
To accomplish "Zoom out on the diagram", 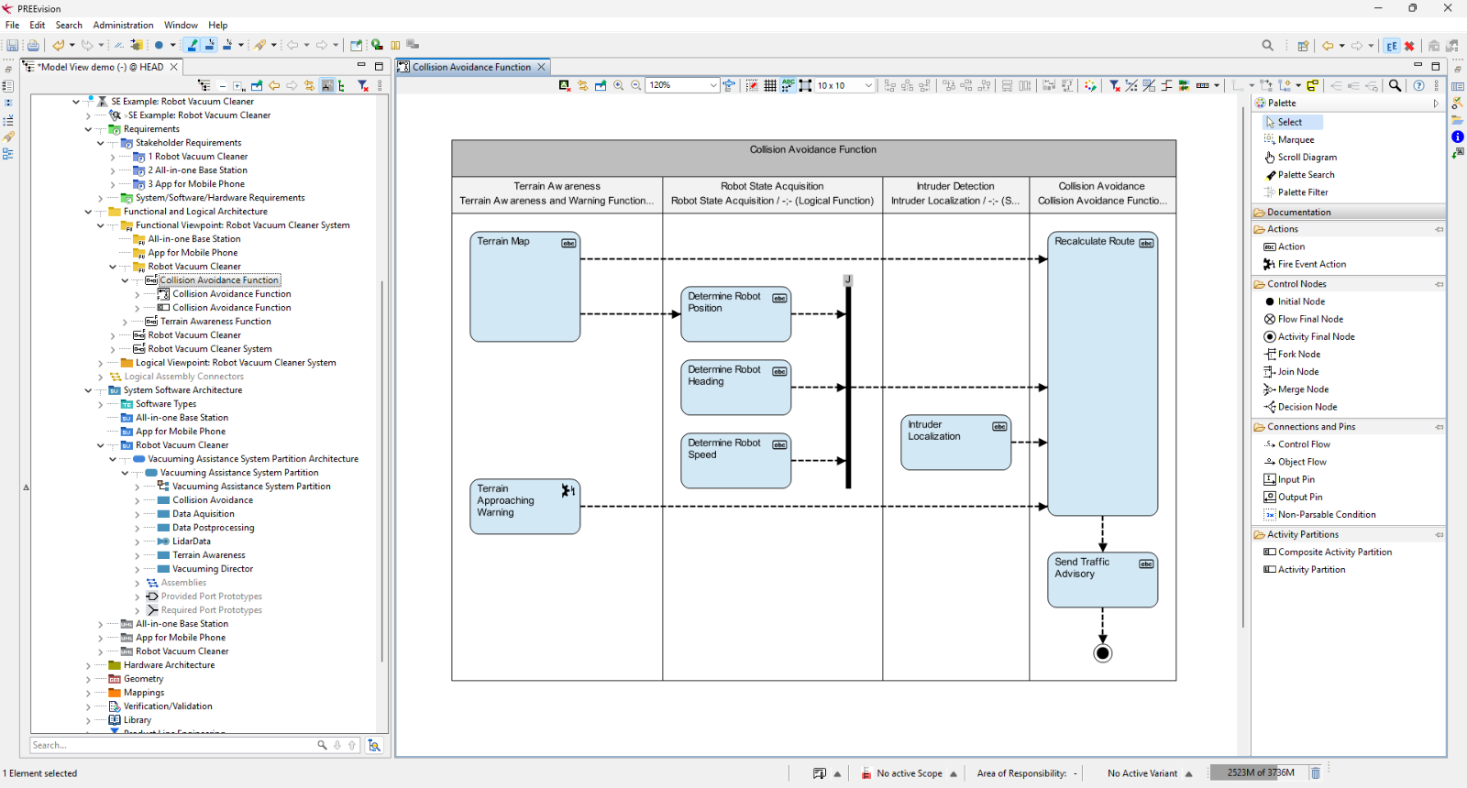I will point(636,85).
